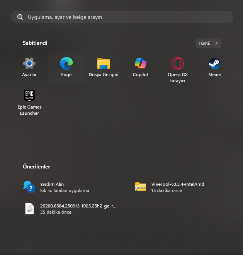Click the "Yardım Alın" title text
The image size is (243, 255).
[x=52, y=184]
